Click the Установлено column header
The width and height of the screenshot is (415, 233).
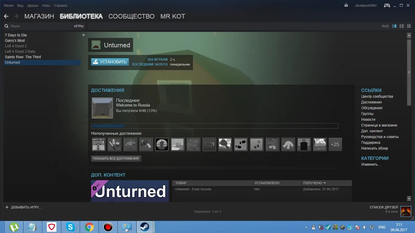[267, 183]
